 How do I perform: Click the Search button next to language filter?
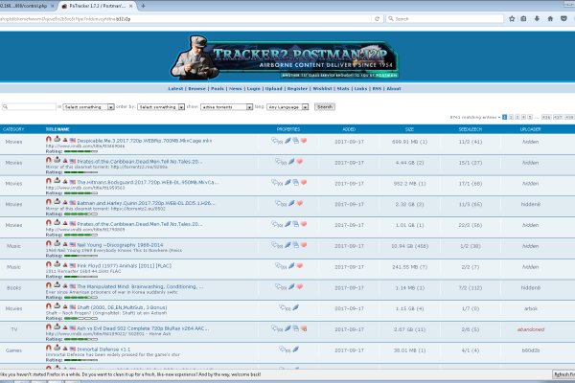click(x=325, y=106)
